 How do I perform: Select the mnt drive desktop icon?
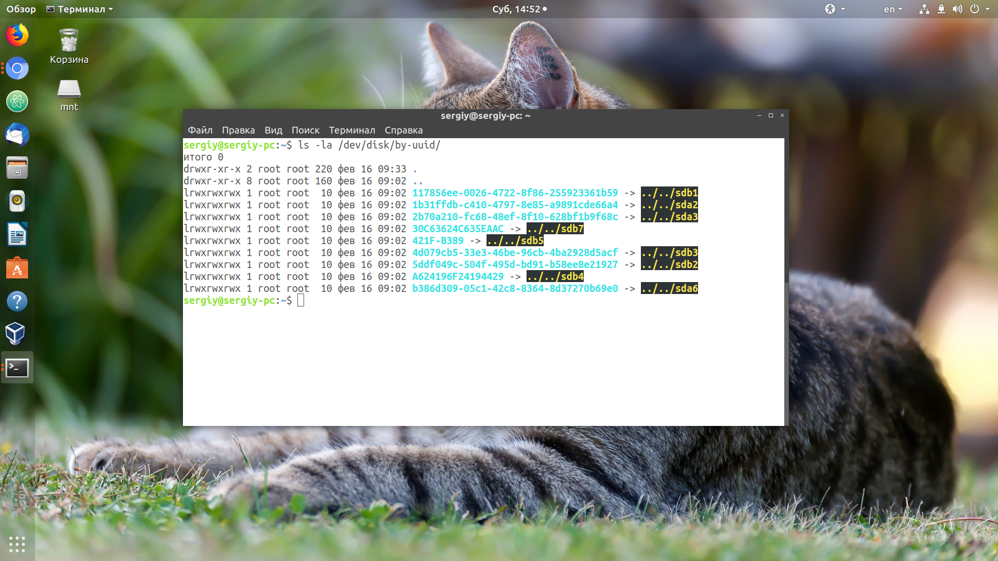pos(69,95)
